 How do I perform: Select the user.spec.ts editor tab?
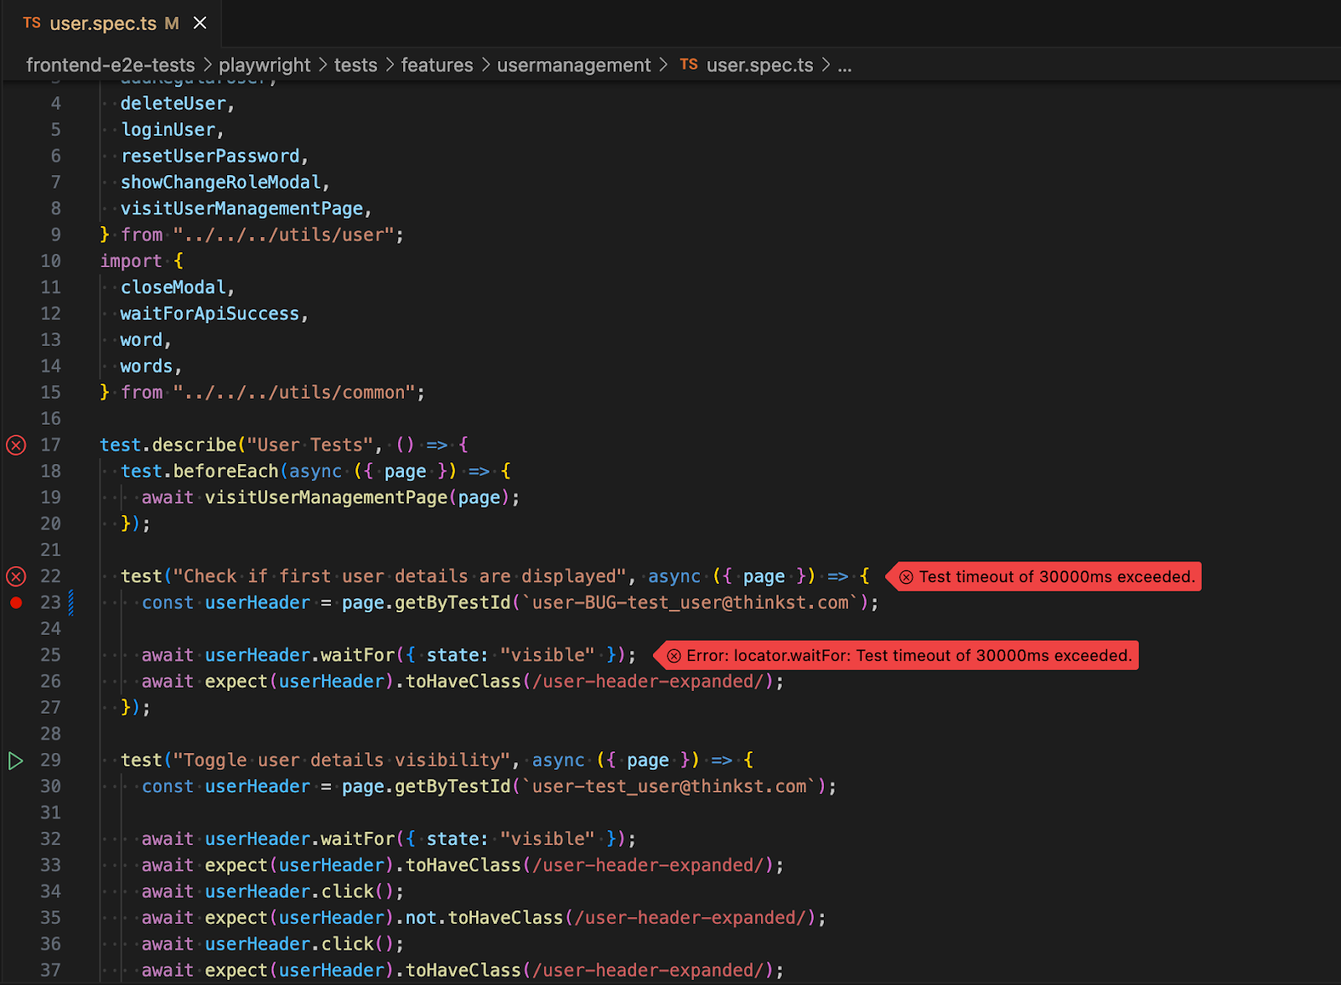tap(103, 23)
